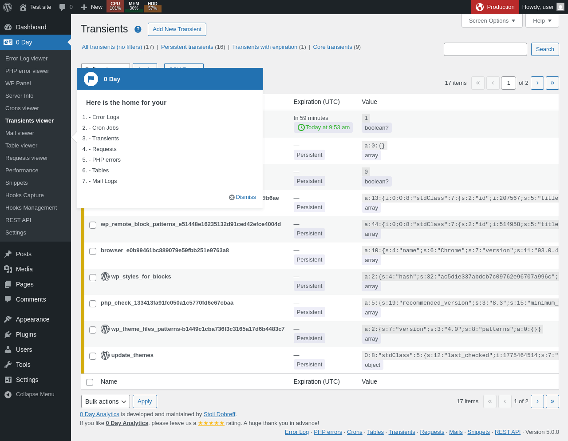Open the comments bubble icon in admin bar
The height and width of the screenshot is (441, 568).
pos(63,7)
